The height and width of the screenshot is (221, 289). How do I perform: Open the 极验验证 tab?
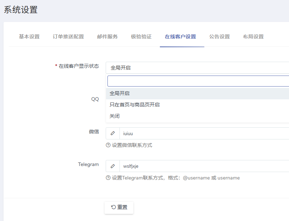141,37
